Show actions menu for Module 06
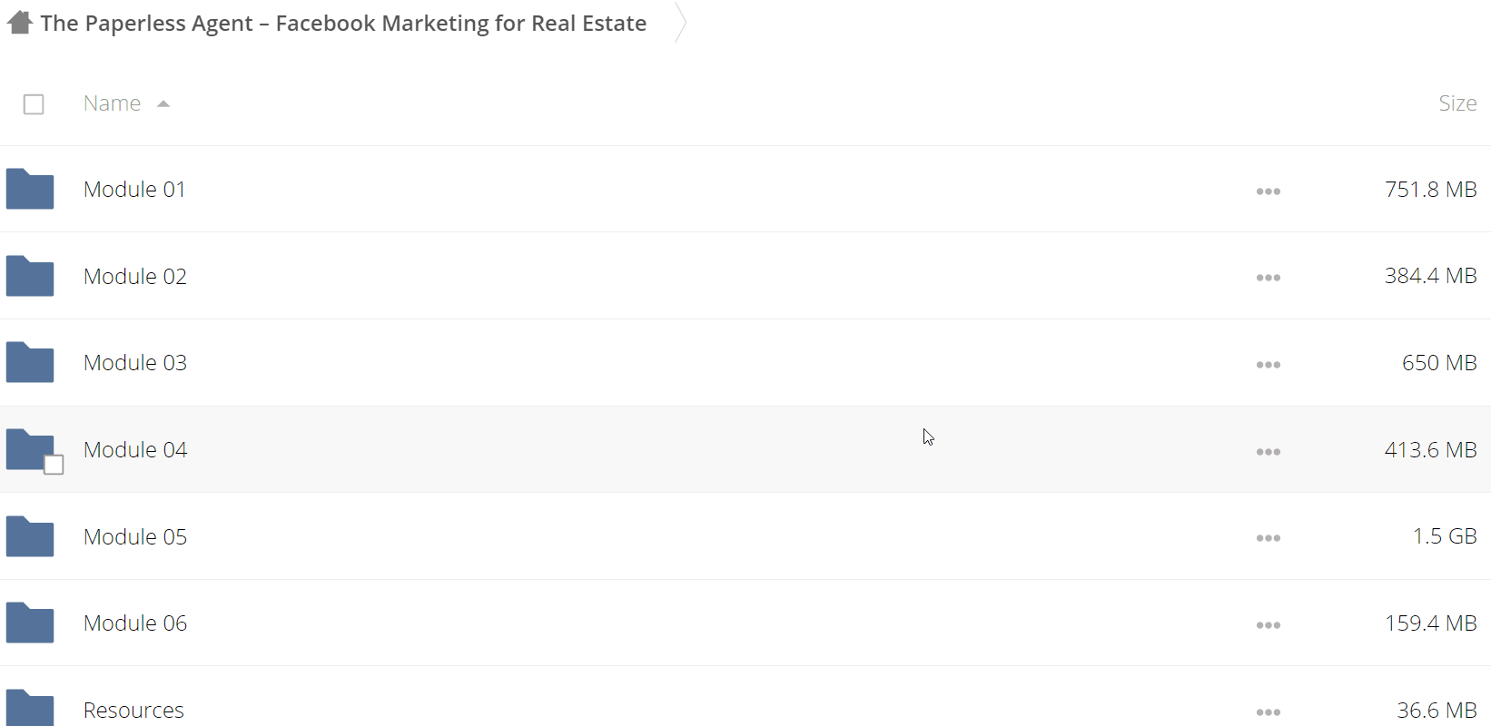 pos(1269,625)
